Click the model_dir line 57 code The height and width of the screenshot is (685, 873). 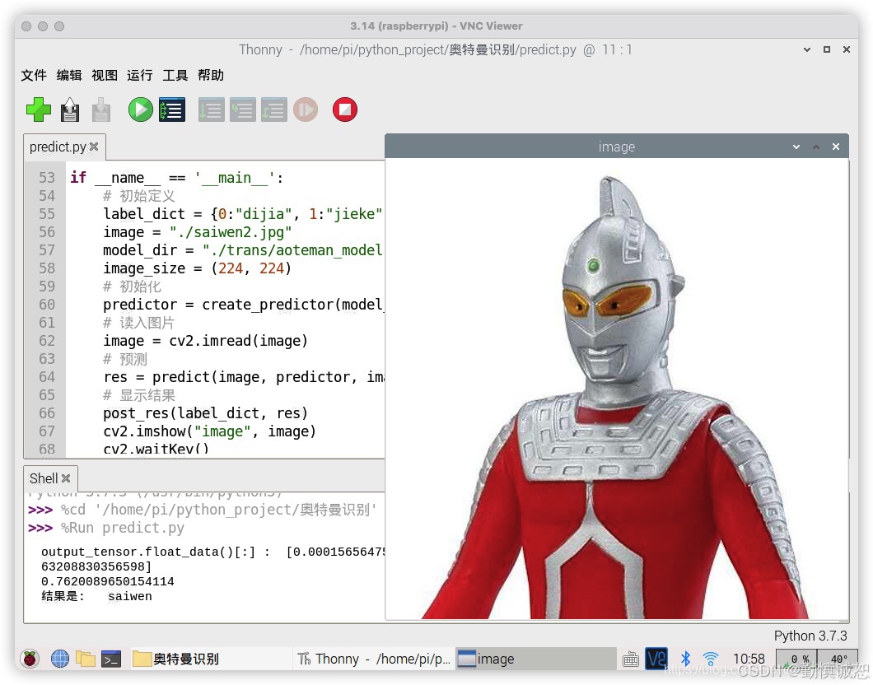[243, 250]
